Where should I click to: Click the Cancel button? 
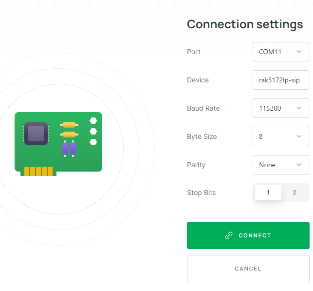(248, 269)
